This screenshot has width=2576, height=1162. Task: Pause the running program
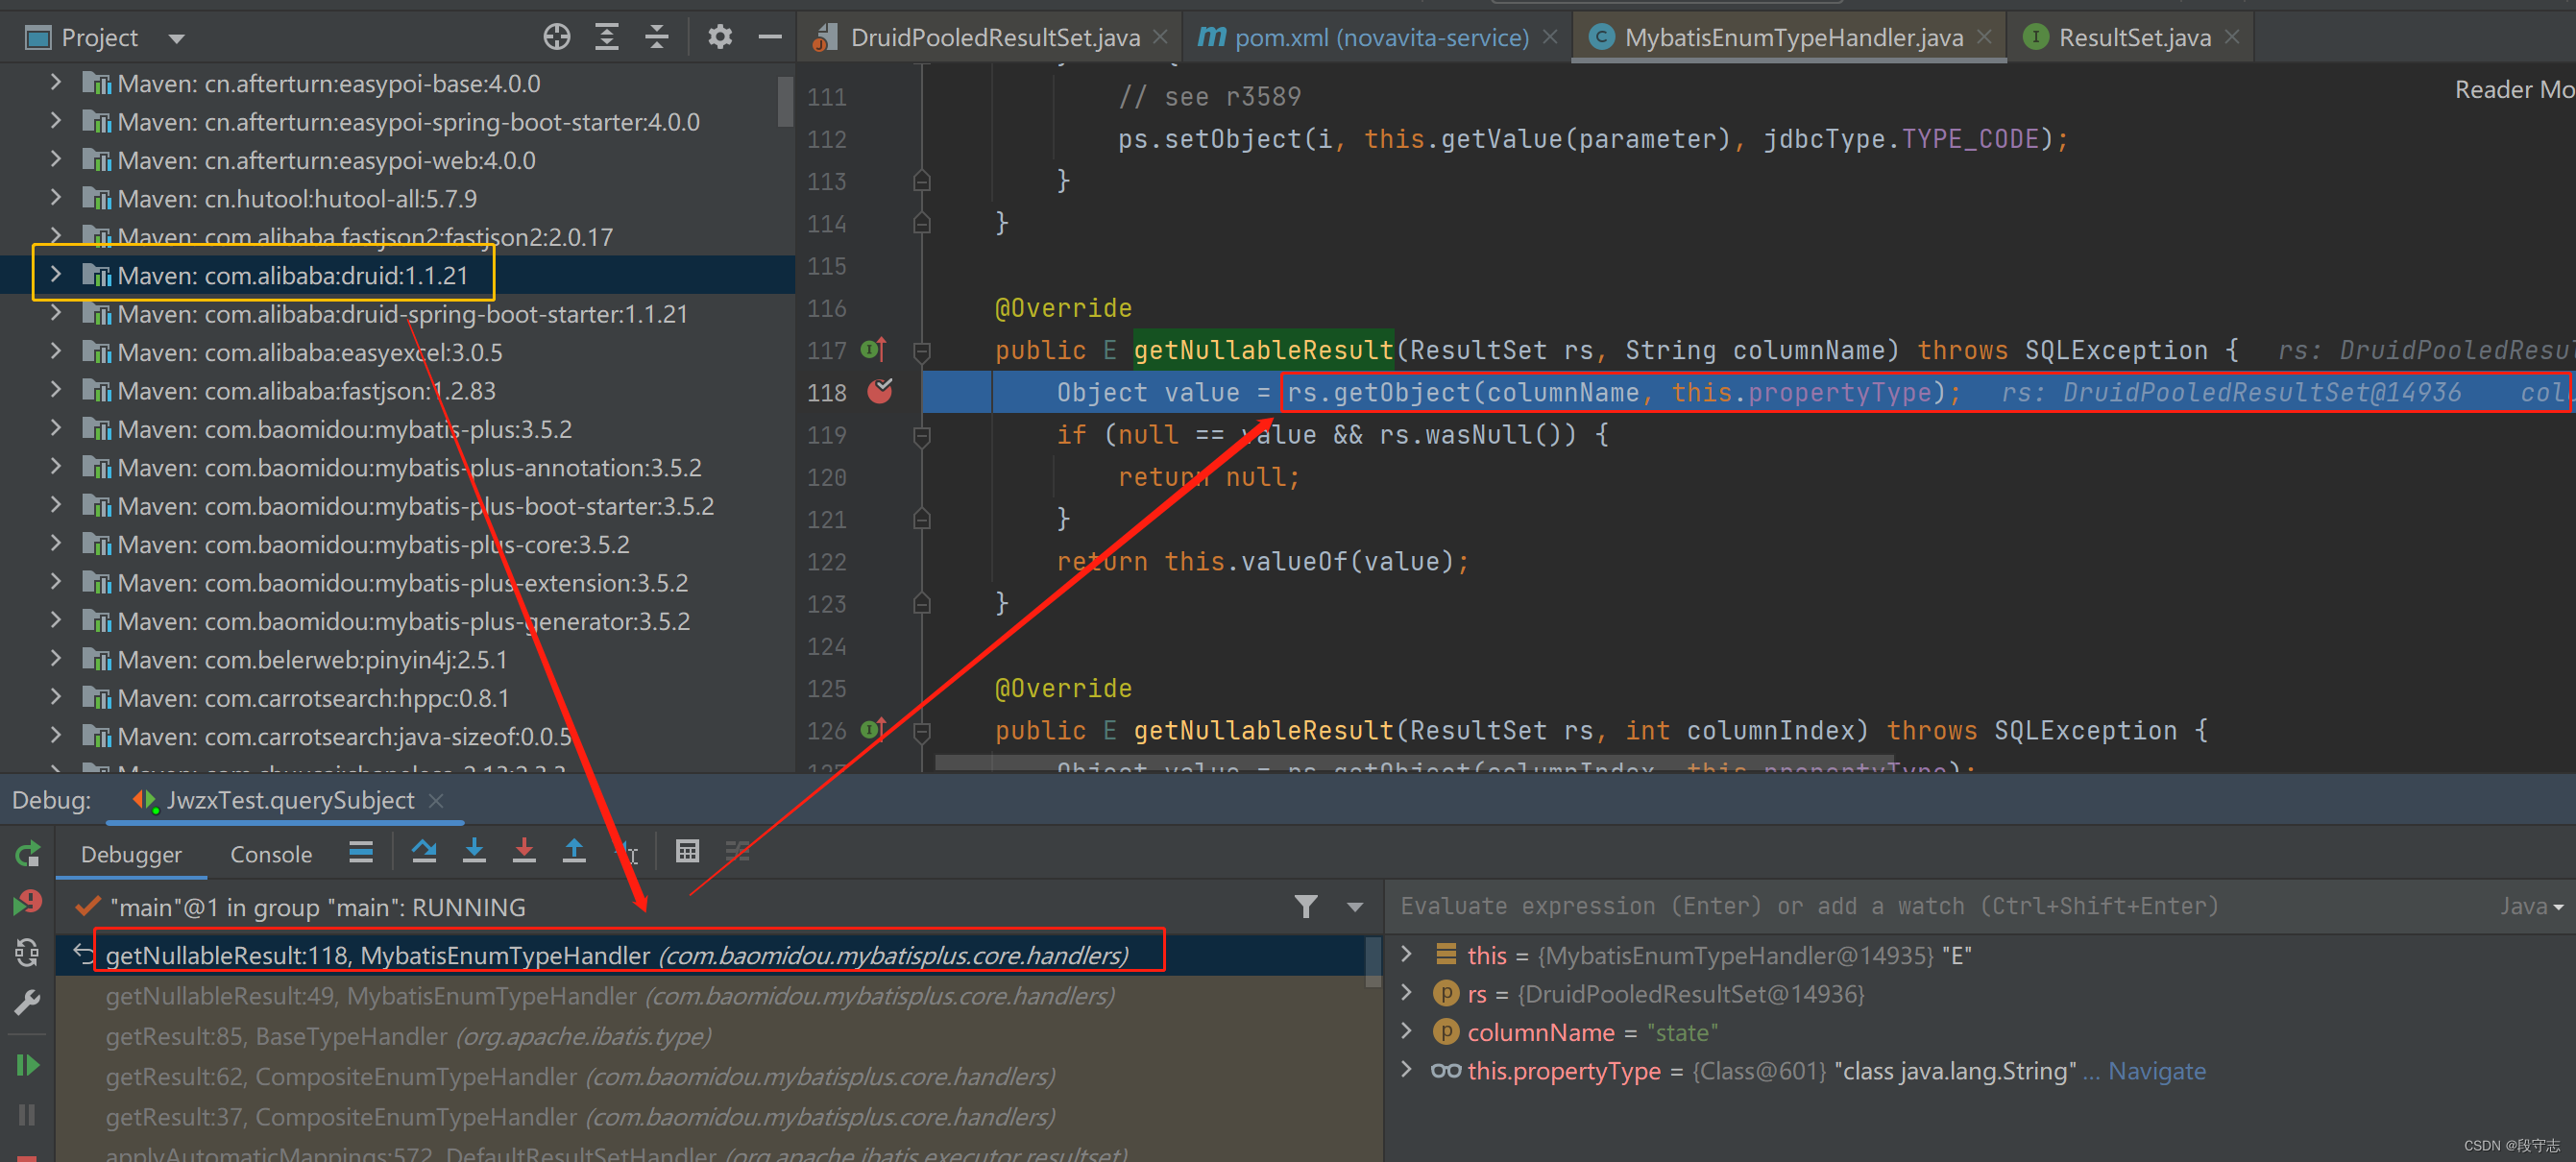click(x=27, y=1113)
